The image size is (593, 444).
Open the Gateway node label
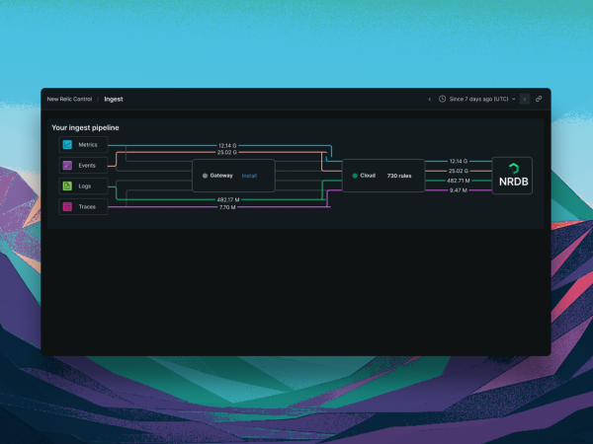(x=221, y=176)
